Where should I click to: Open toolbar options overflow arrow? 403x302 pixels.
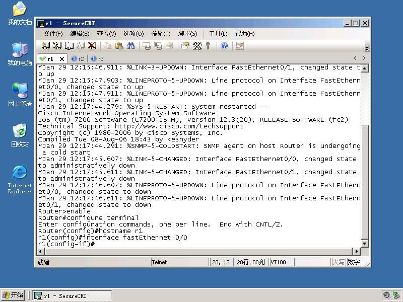pos(367,48)
